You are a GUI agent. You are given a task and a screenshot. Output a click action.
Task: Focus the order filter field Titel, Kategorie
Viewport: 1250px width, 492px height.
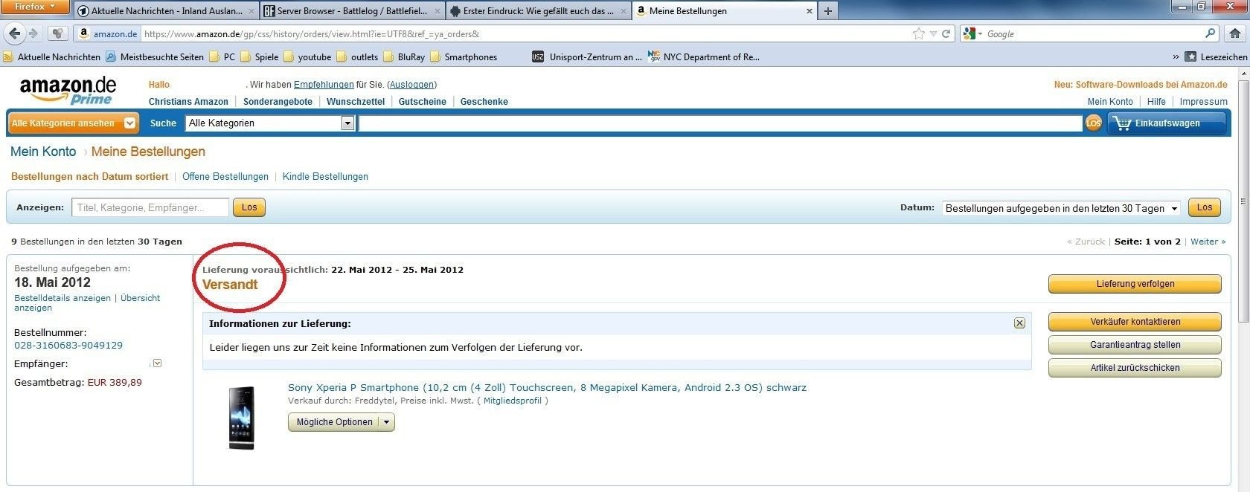[x=150, y=207]
